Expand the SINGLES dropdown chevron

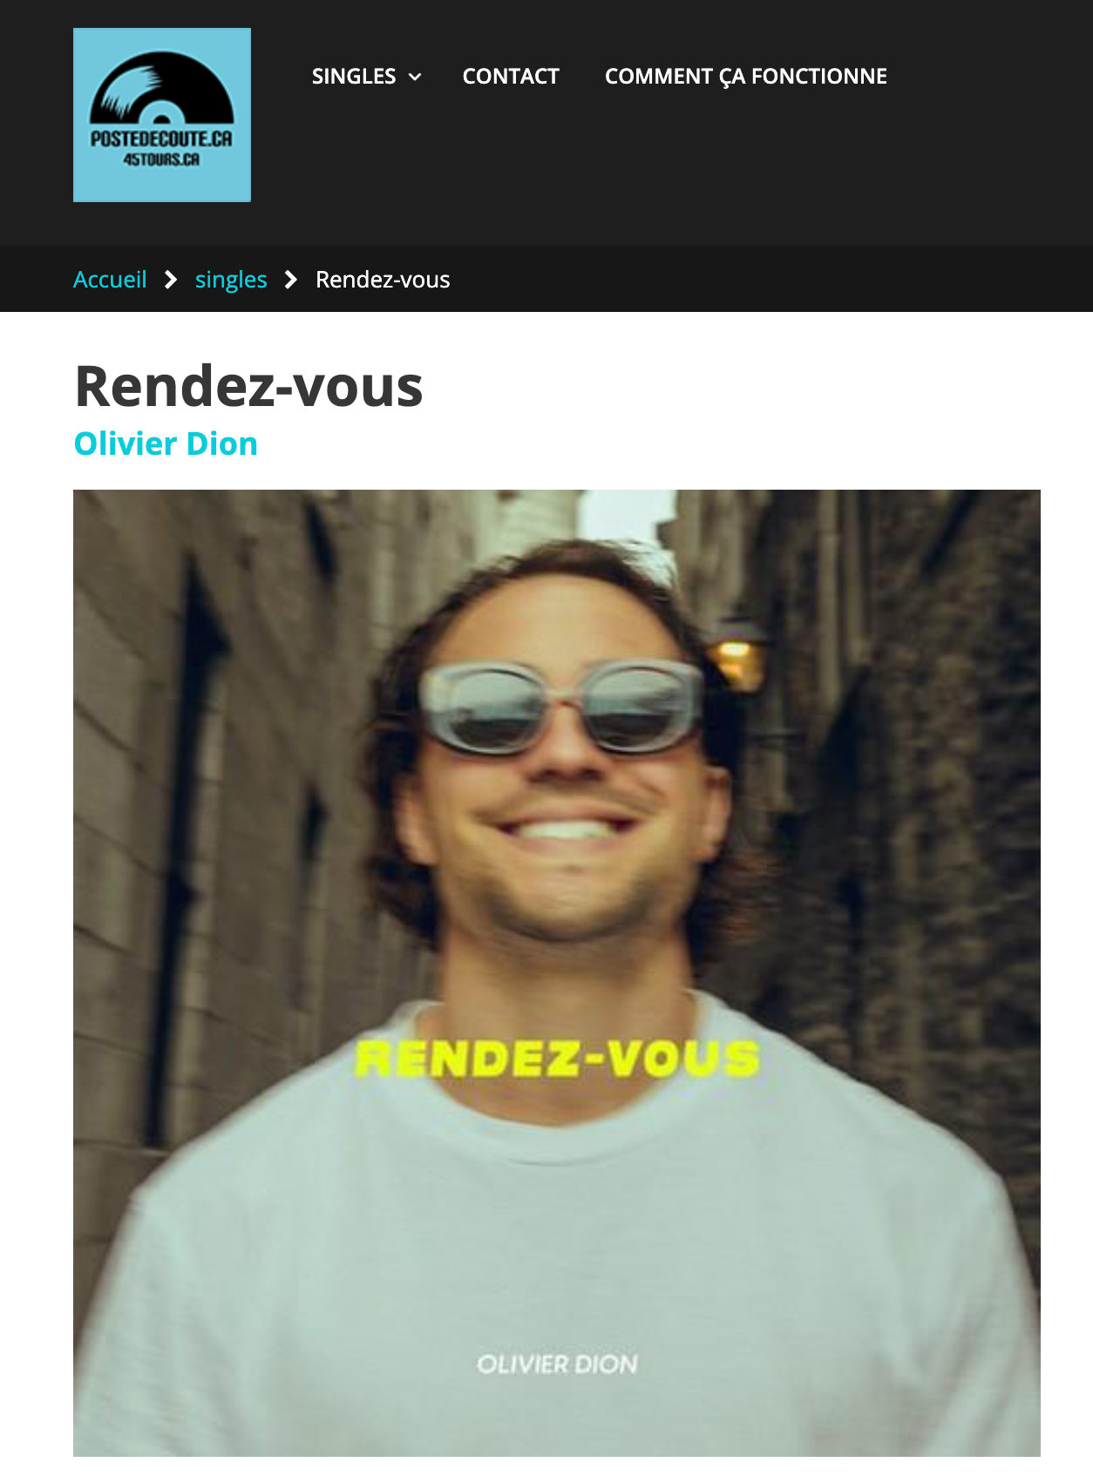point(416,77)
